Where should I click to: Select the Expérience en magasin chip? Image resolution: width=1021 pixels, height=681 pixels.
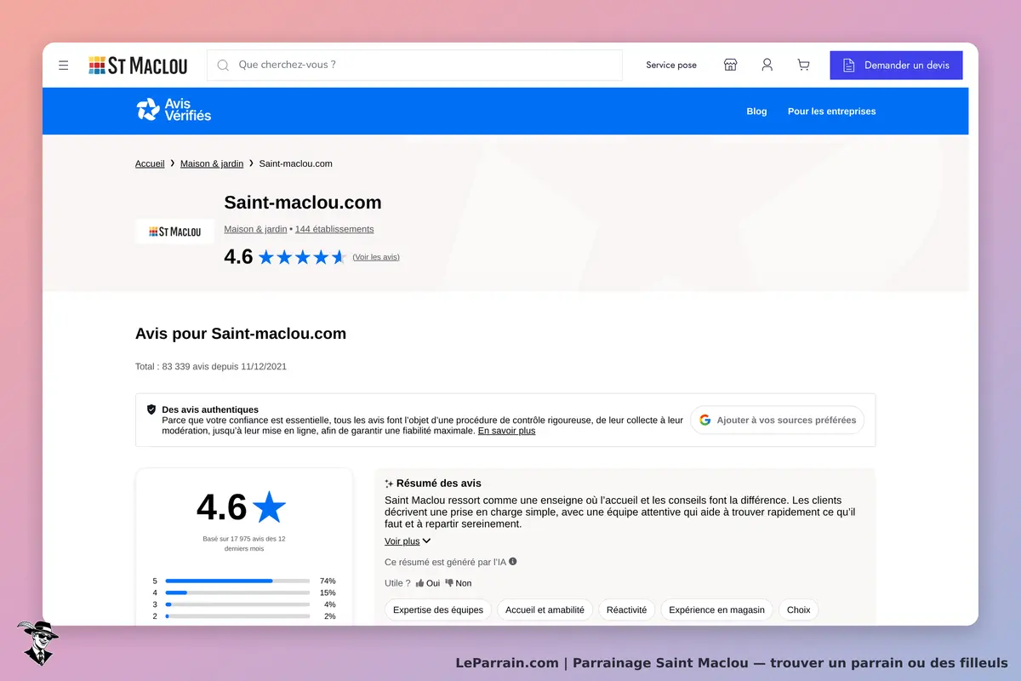pyautogui.click(x=717, y=609)
